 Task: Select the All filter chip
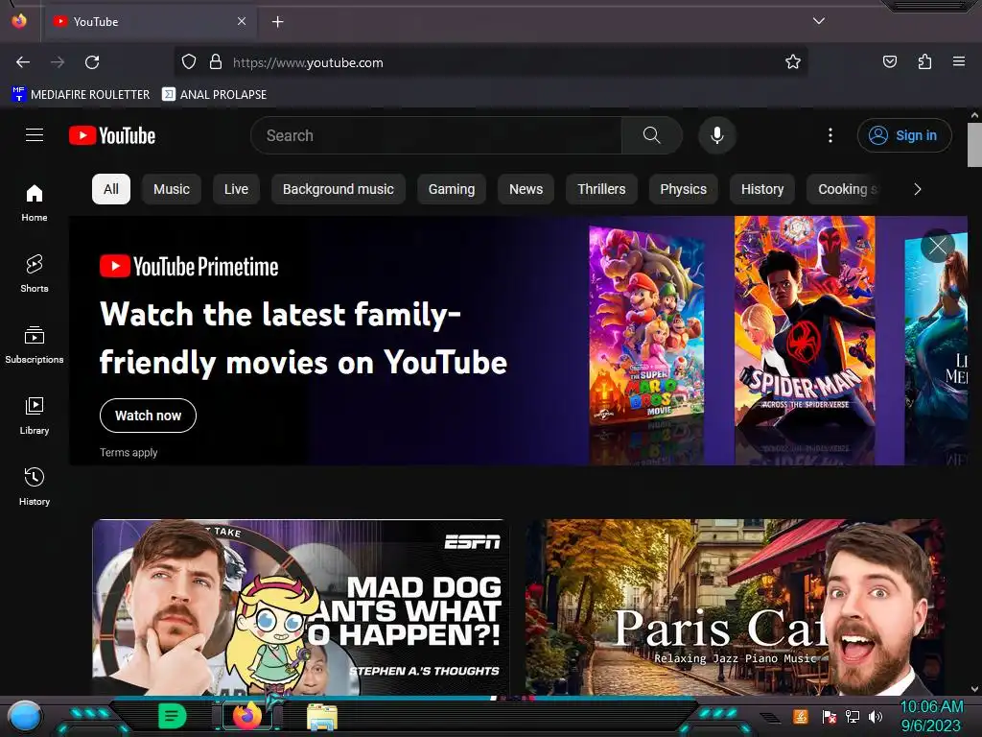pos(111,189)
